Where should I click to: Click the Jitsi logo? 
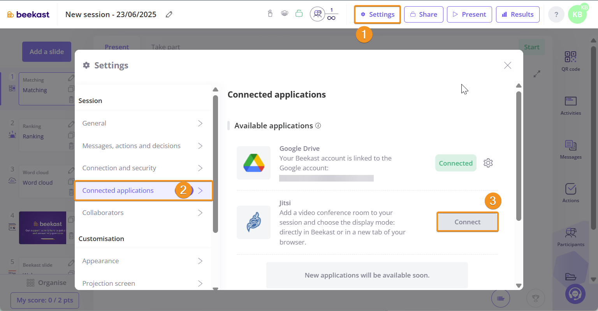point(253,222)
